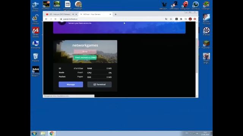
Task: Click the red circular update icon
Action: 195,19
